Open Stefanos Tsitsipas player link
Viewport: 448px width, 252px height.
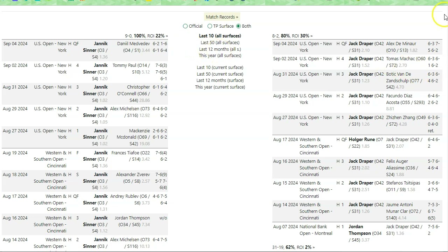[402, 183]
